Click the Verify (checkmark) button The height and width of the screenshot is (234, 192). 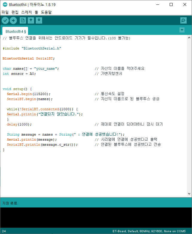5,21
